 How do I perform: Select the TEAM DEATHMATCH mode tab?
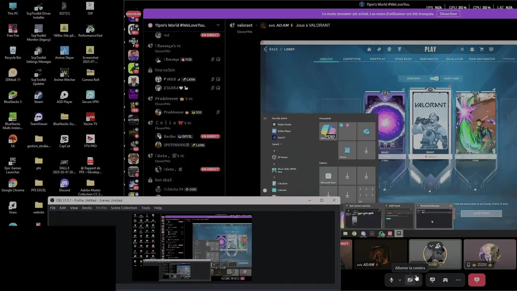point(481,59)
